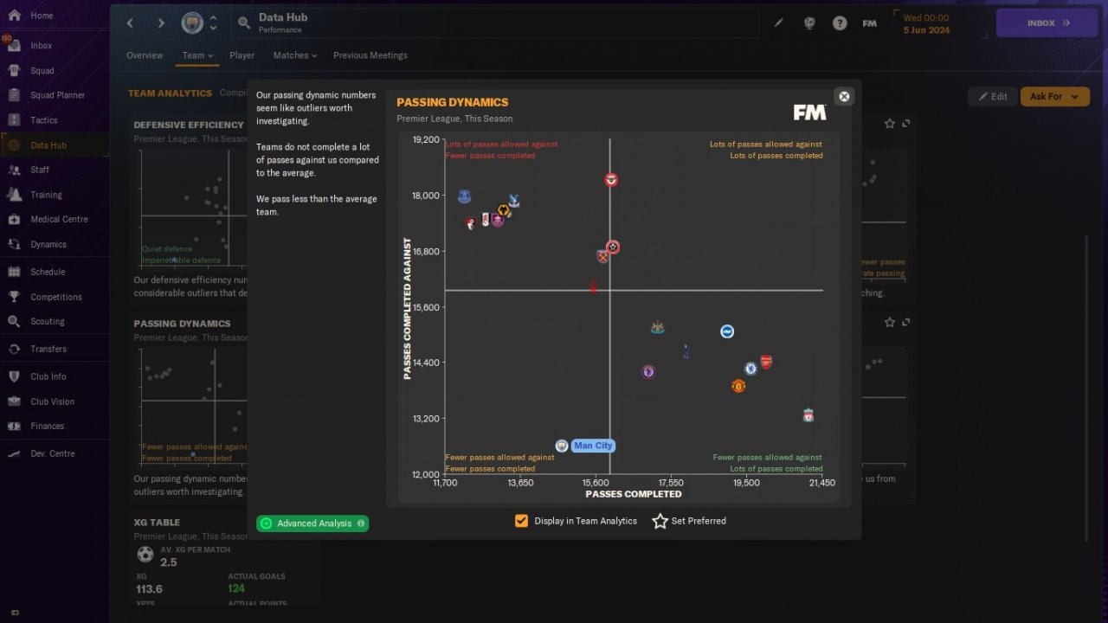Star the top-right background analytics card
1108x623 pixels.
(890, 124)
